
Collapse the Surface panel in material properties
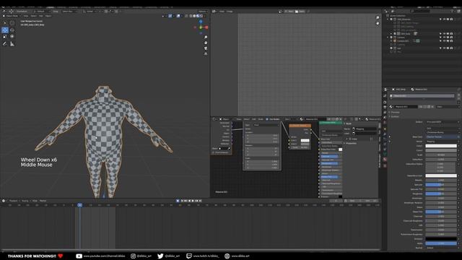pyautogui.click(x=395, y=117)
